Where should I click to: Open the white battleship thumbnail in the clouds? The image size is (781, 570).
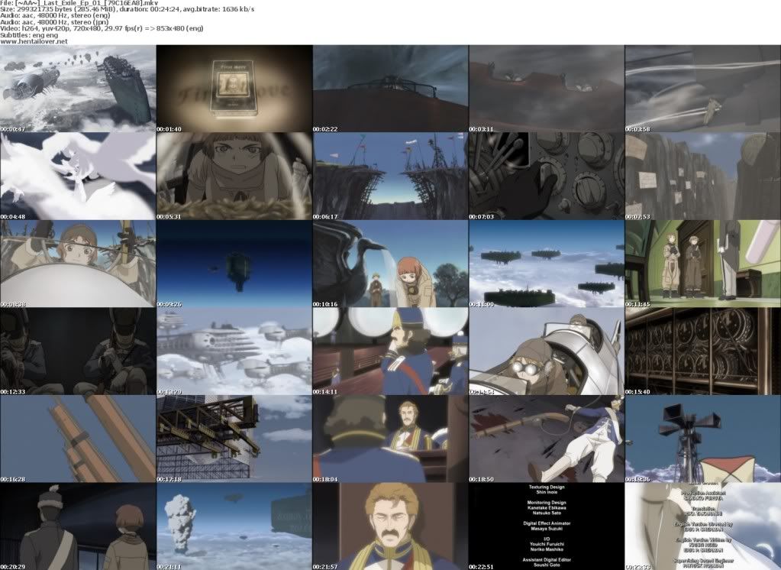click(234, 351)
